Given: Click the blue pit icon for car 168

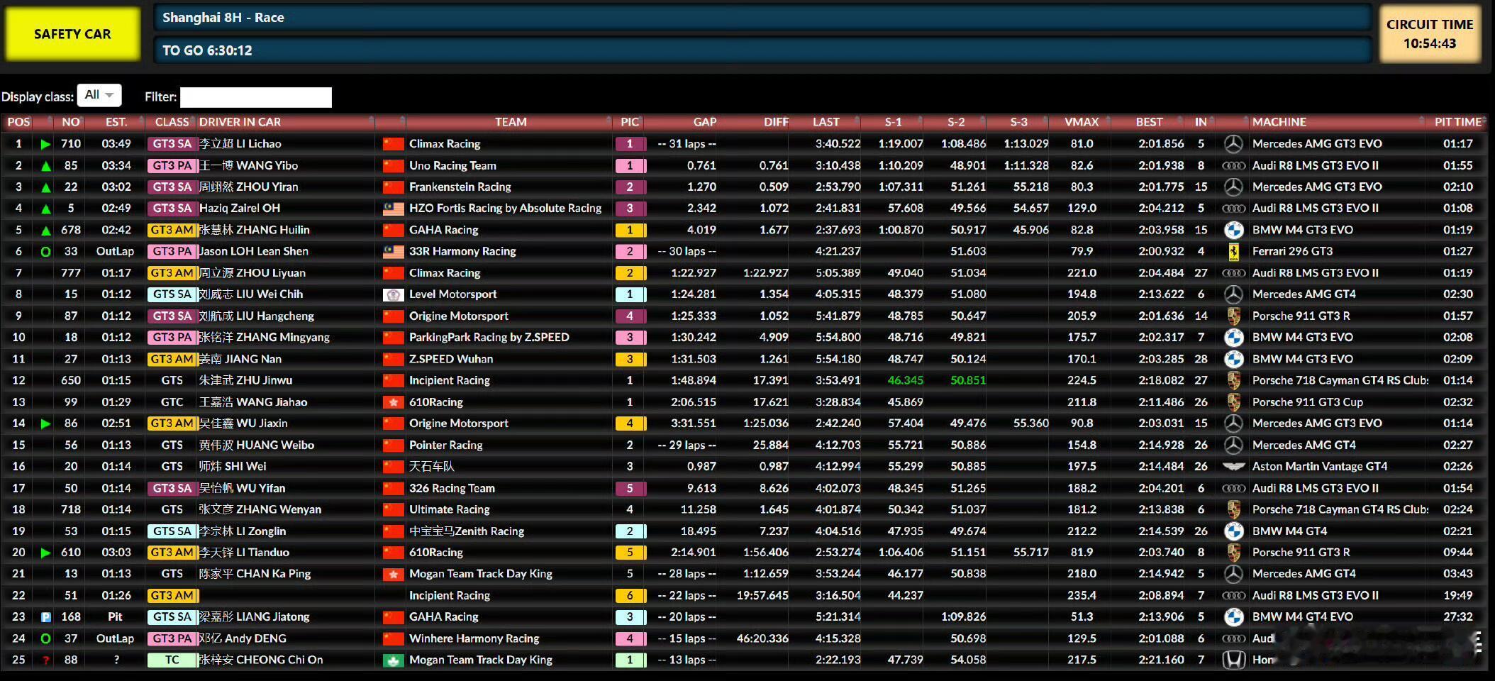Looking at the screenshot, I should pyautogui.click(x=46, y=617).
